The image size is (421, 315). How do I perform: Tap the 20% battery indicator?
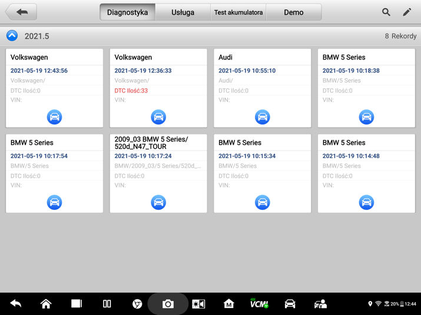coord(397,304)
